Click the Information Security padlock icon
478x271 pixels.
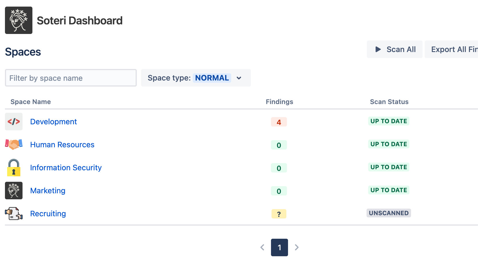coord(14,168)
